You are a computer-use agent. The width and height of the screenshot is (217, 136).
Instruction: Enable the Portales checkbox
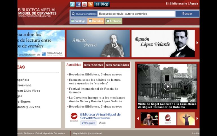pyautogui.click(x=90, y=21)
